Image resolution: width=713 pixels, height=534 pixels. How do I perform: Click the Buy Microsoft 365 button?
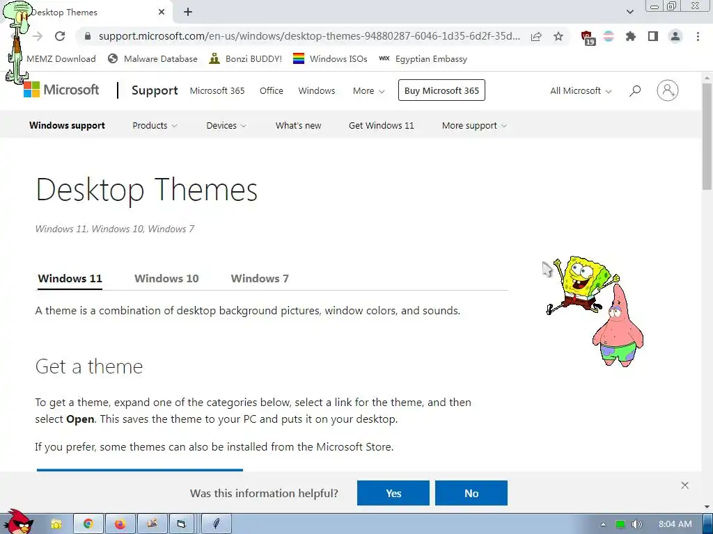(x=441, y=90)
